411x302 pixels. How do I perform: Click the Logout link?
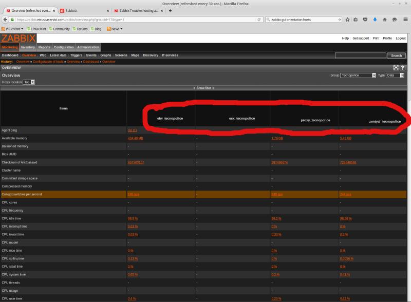click(401, 39)
